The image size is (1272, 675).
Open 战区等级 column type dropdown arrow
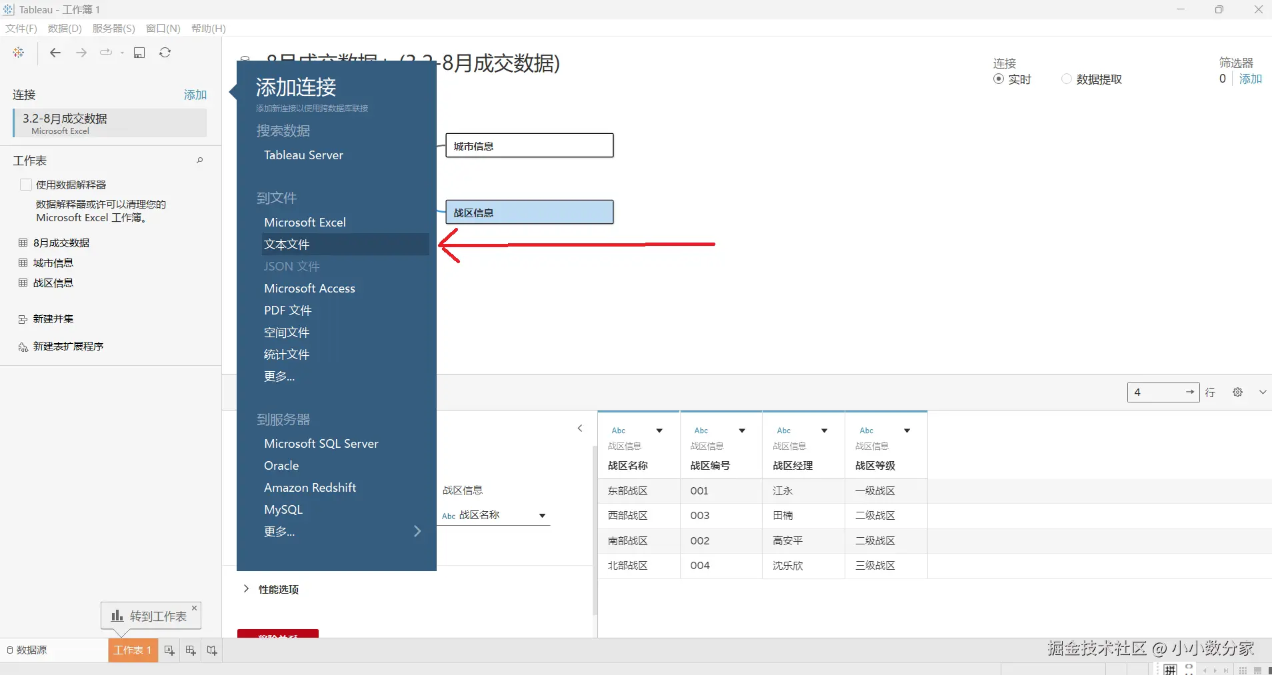[x=907, y=430]
